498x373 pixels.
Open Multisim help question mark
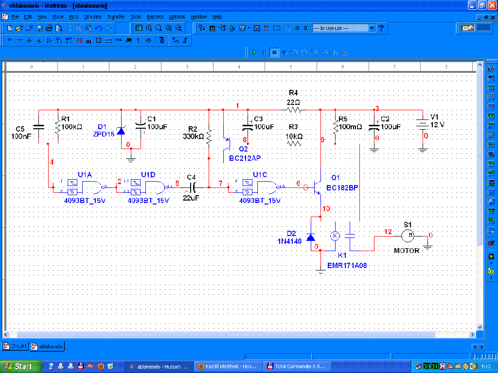[381, 28]
